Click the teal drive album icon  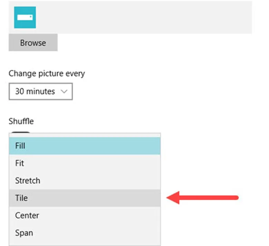(x=25, y=17)
